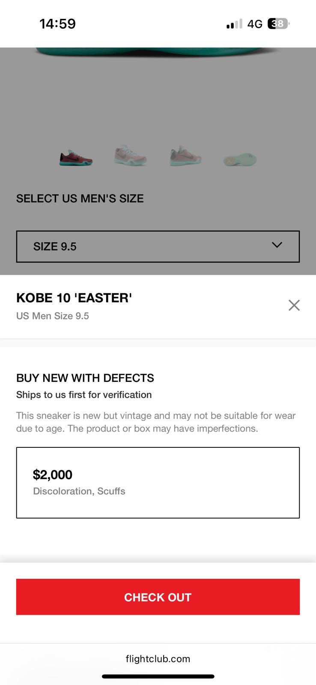Tap the KOBE 10 'EASTER' title
This screenshot has width=316, height=685.
click(x=74, y=298)
